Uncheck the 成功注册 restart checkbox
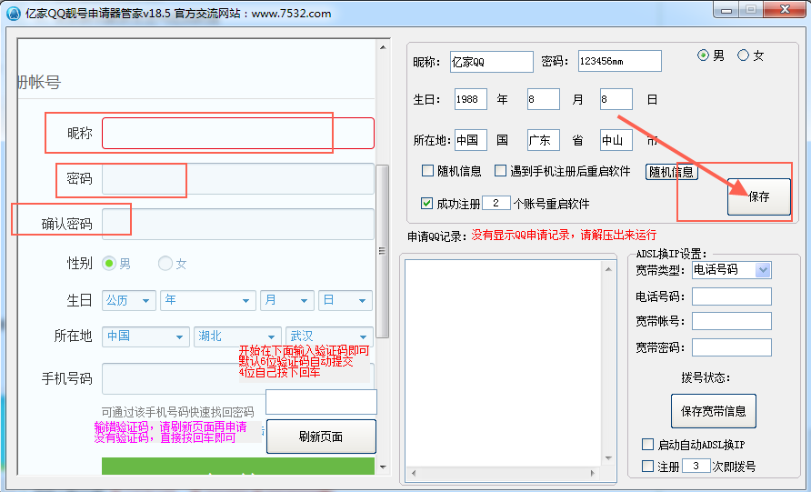This screenshot has width=811, height=492. pyautogui.click(x=428, y=204)
